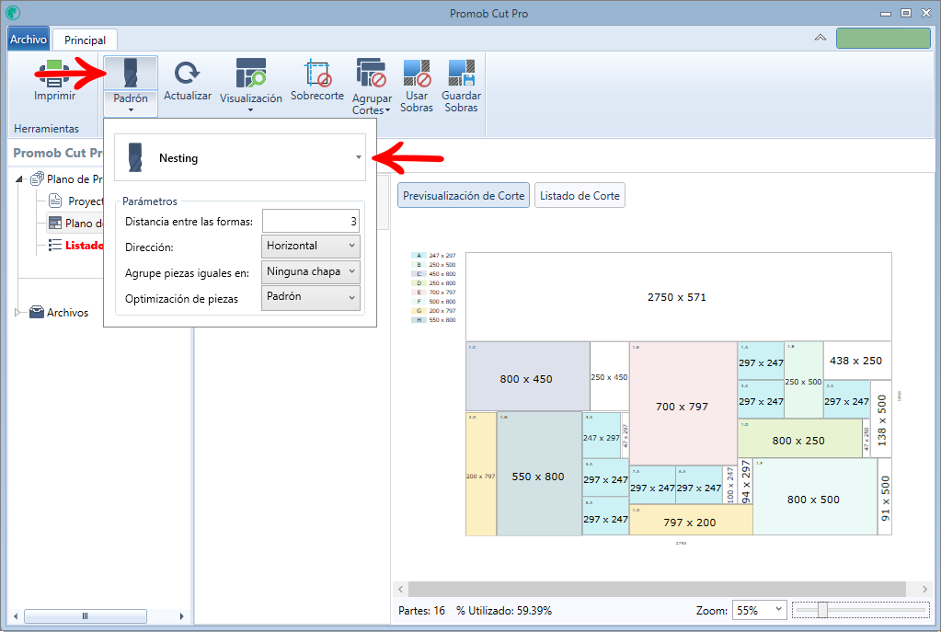This screenshot has height=632, width=941.
Task: Open the Archivo menu tab
Action: click(x=29, y=39)
